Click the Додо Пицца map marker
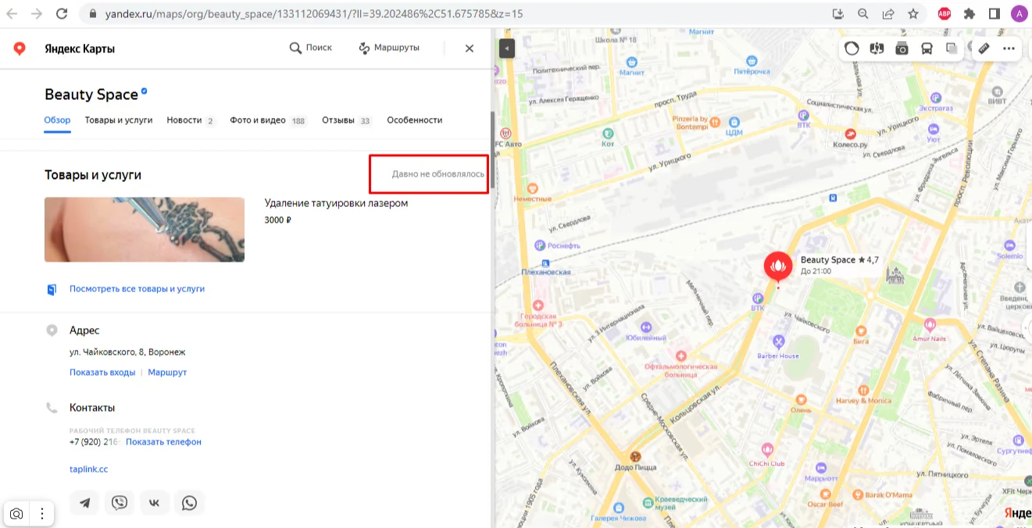The width and height of the screenshot is (1032, 528). (636, 457)
